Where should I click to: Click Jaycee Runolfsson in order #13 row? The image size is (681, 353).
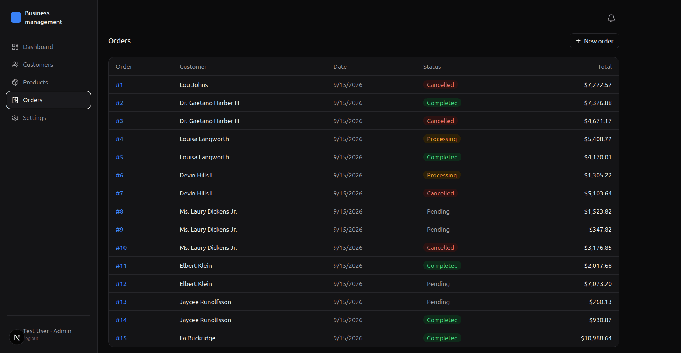(x=205, y=302)
